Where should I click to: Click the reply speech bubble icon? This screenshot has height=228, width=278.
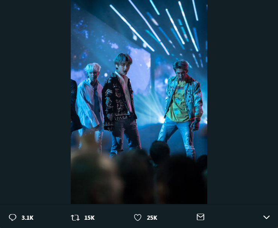[x=13, y=217]
